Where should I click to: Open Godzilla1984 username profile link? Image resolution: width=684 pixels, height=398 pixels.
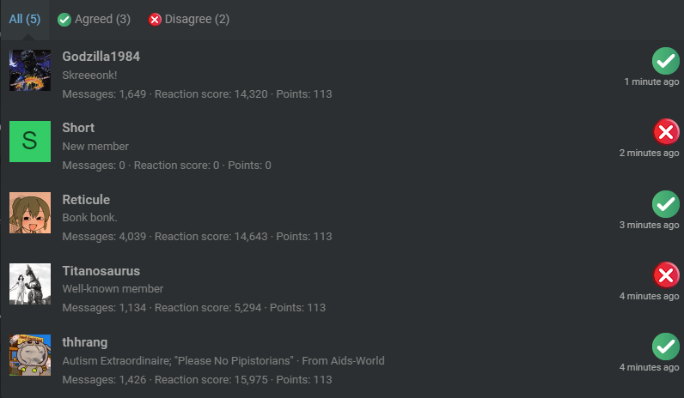[x=101, y=57]
